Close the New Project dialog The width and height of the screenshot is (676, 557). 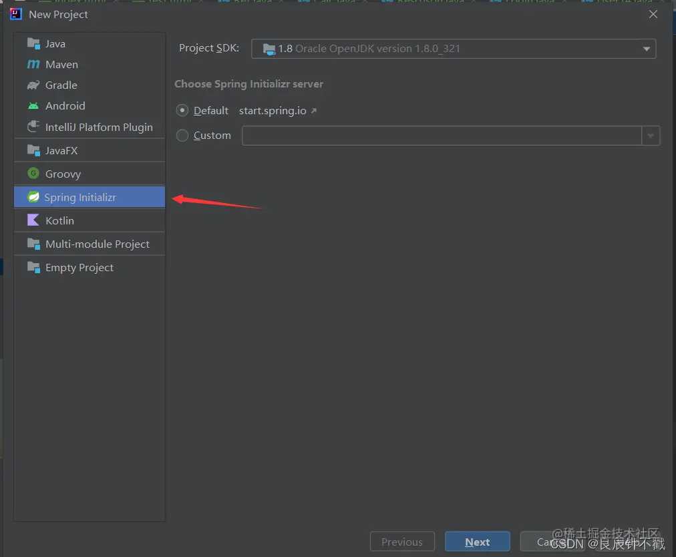653,14
